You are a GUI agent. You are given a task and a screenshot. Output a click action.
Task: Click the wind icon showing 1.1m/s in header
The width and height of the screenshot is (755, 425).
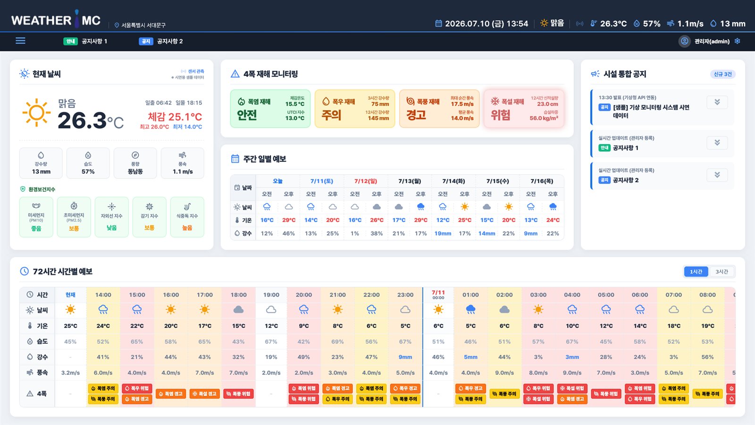(671, 23)
